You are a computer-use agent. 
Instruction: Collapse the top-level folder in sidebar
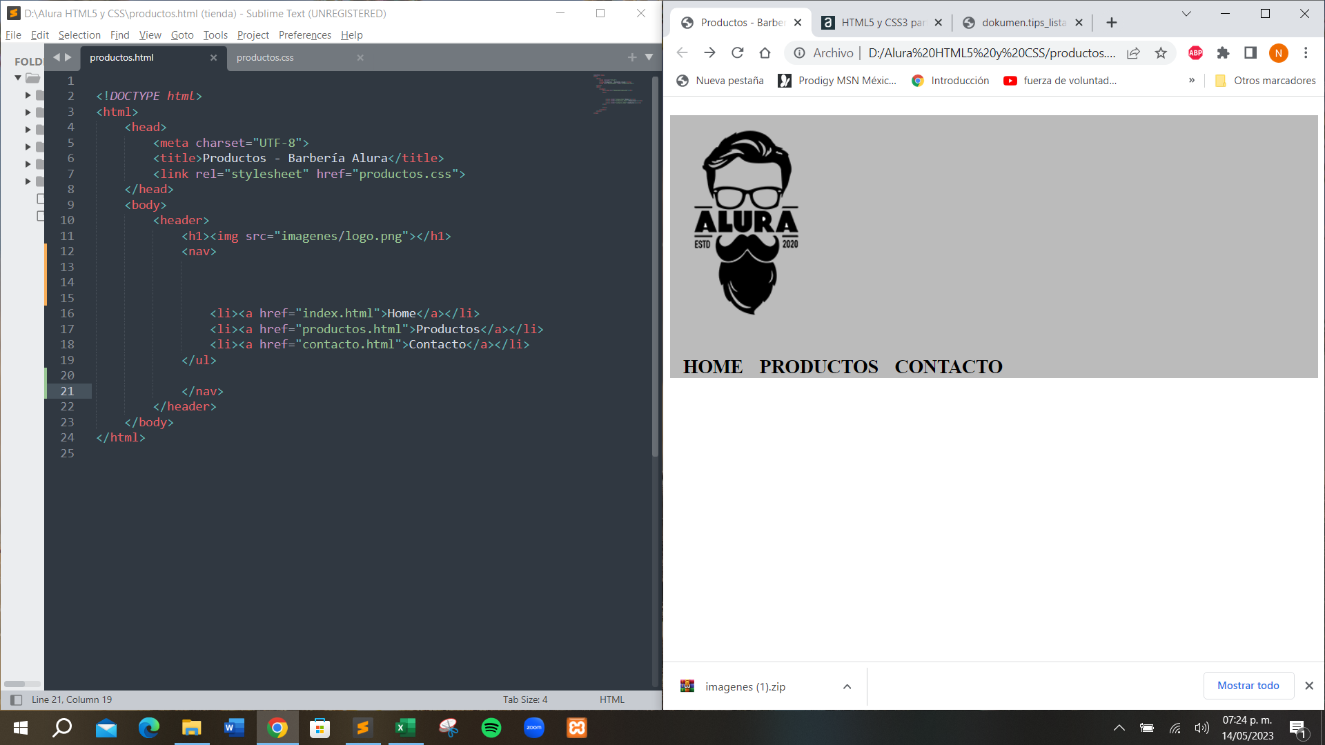18,78
